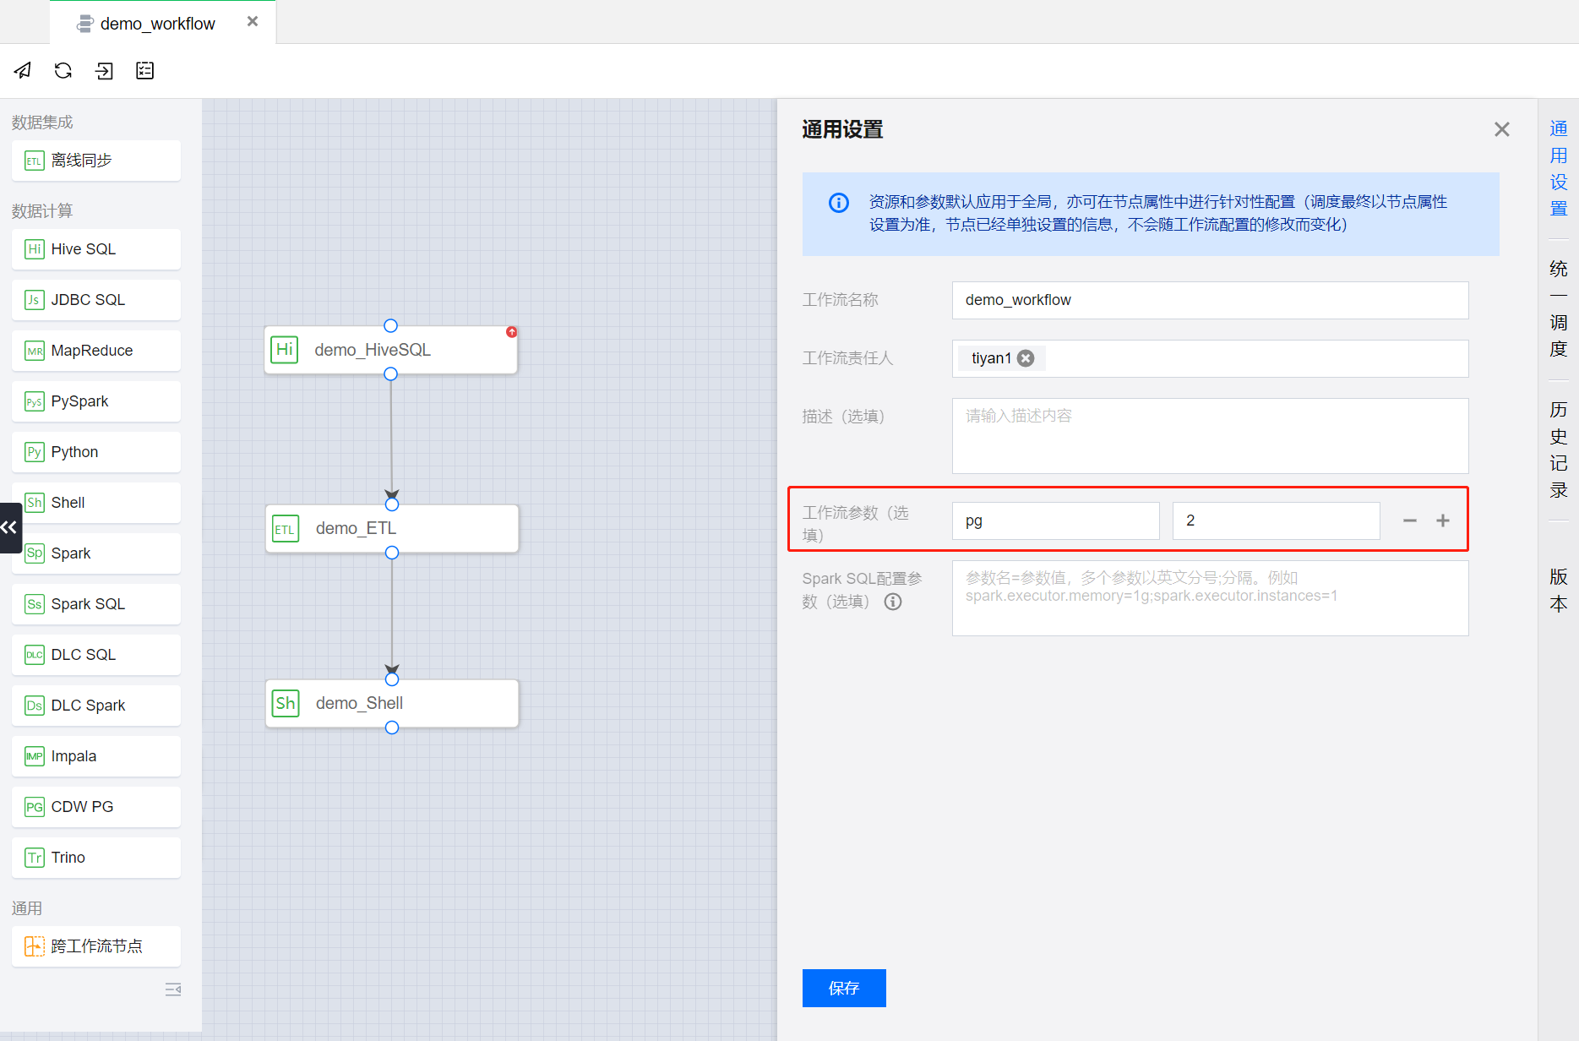The width and height of the screenshot is (1579, 1041).
Task: Click the submit (paper plane) toolbar icon
Action: (23, 70)
